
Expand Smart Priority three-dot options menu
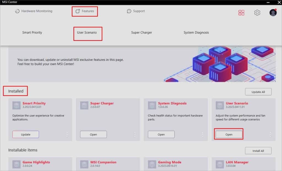pos(67,135)
